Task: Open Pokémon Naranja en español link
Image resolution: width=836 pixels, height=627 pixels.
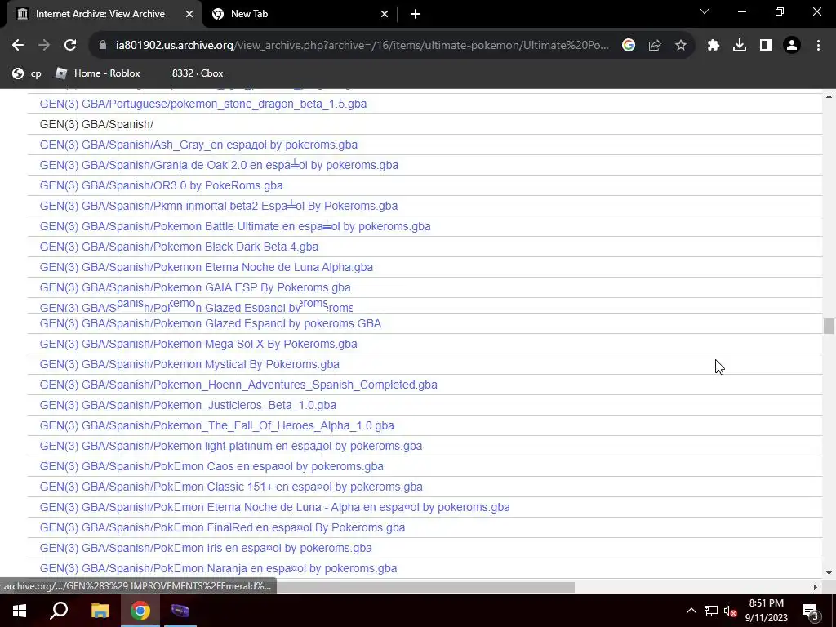Action: click(x=219, y=568)
